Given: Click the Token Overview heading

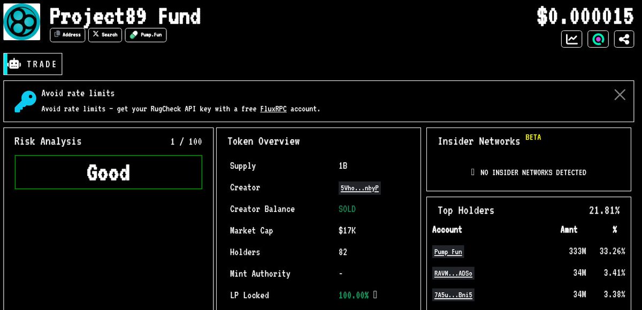Looking at the screenshot, I should click(x=263, y=141).
